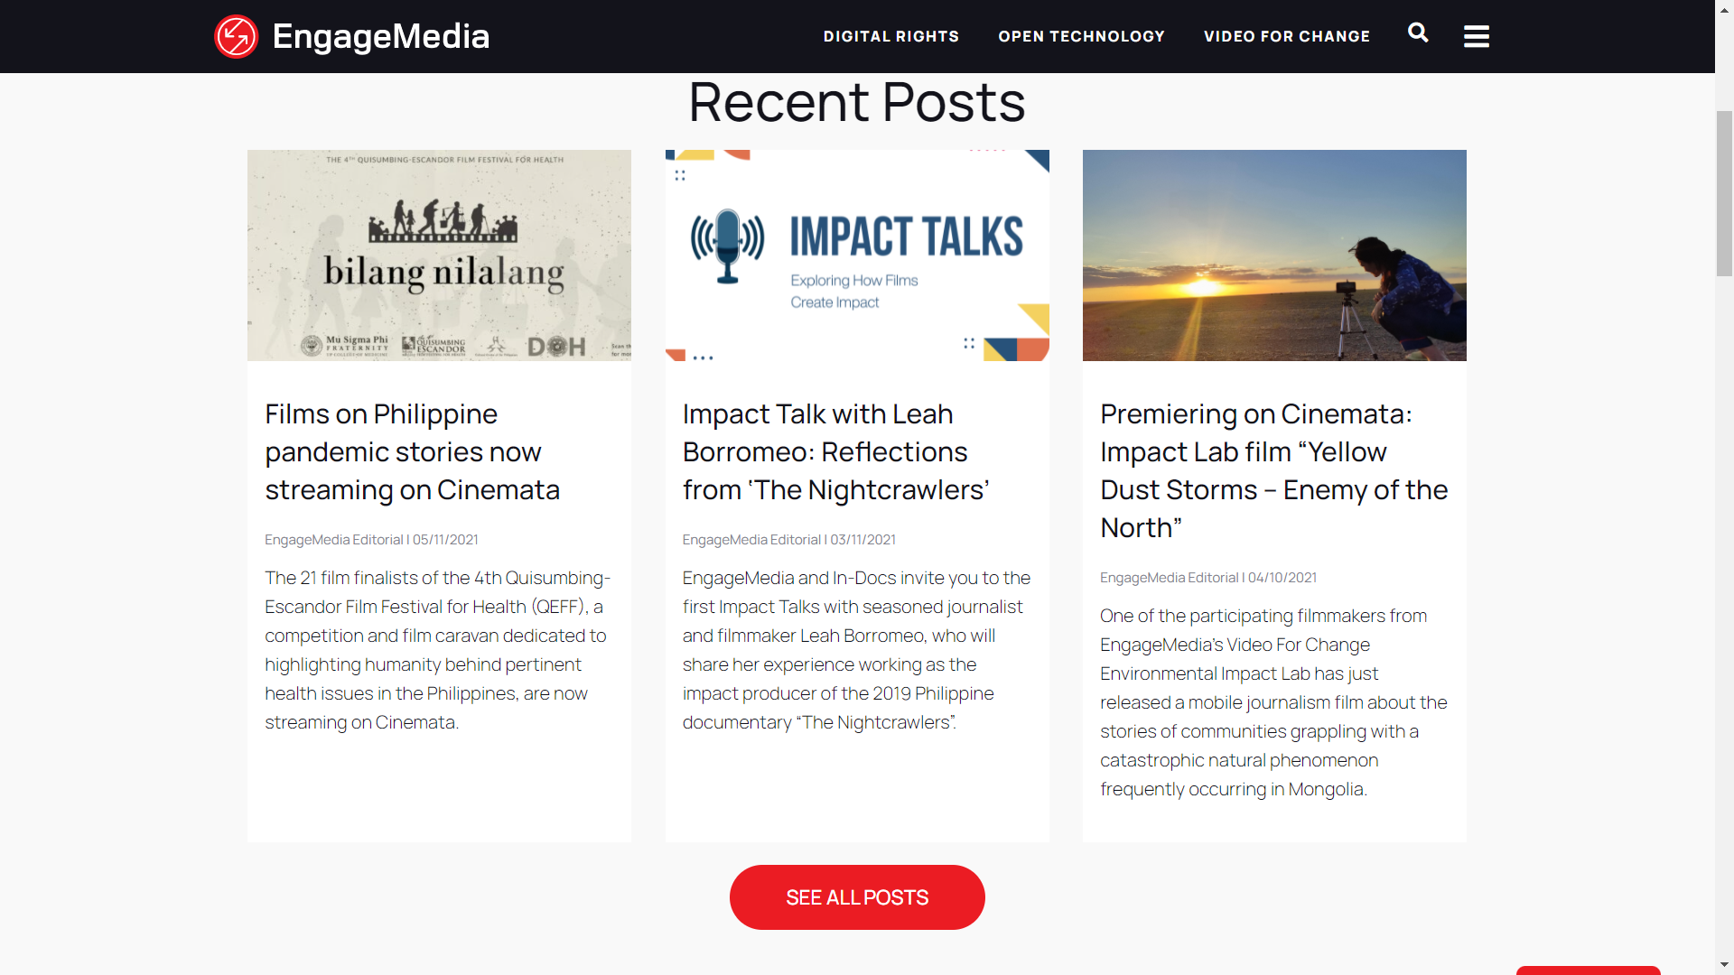Open the sunset filmmaker photo thumbnail
Image resolution: width=1734 pixels, height=975 pixels.
(1274, 255)
